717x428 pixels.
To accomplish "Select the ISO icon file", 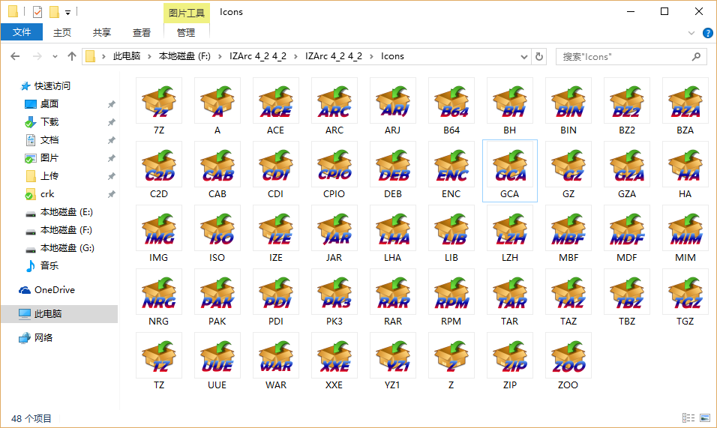I will (217, 229).
